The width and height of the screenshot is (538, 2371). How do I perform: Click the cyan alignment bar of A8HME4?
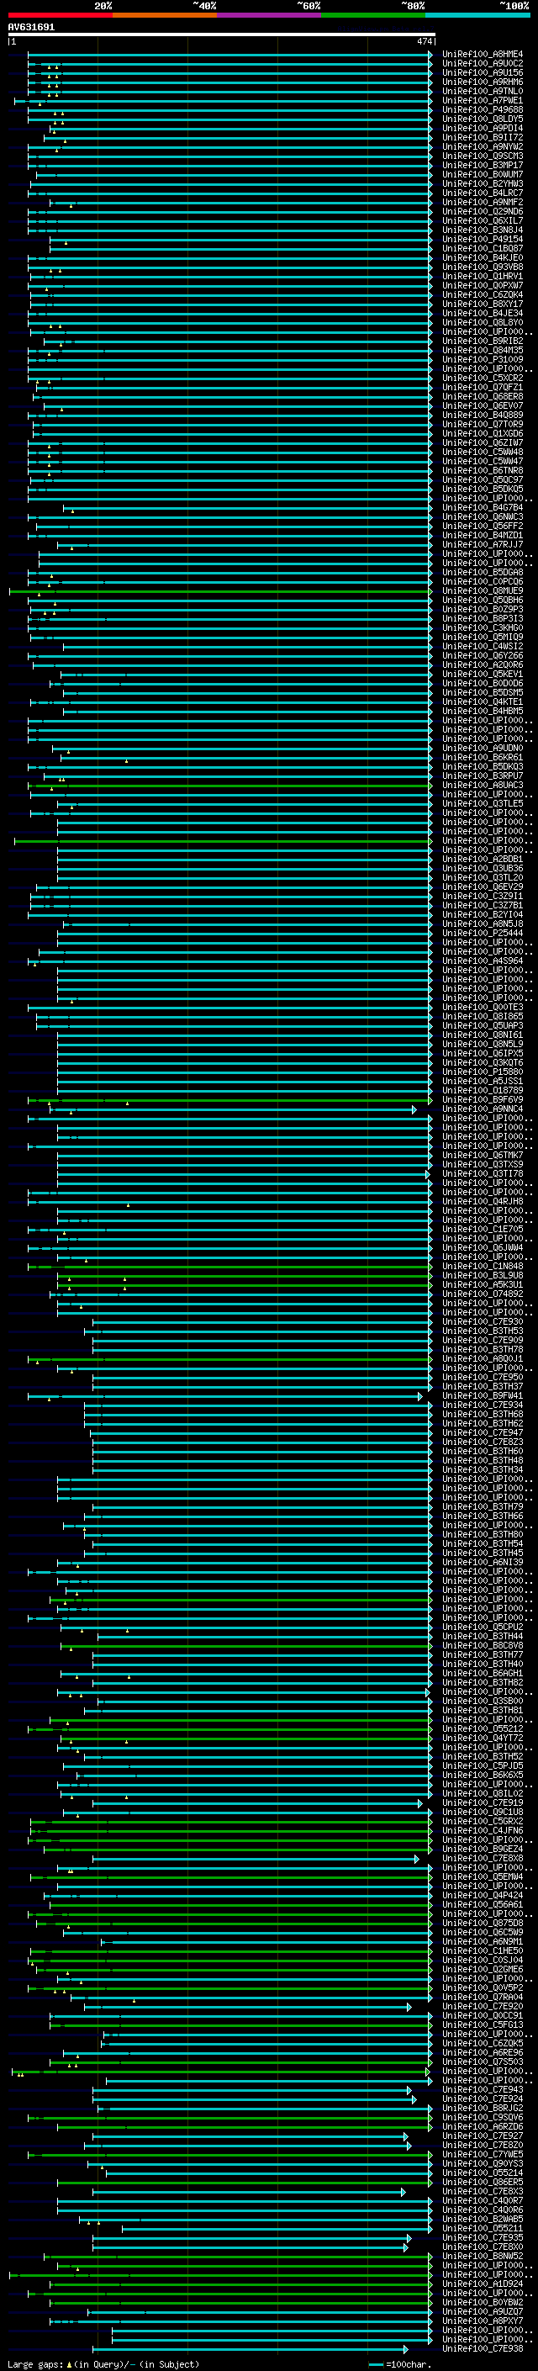click(x=230, y=55)
